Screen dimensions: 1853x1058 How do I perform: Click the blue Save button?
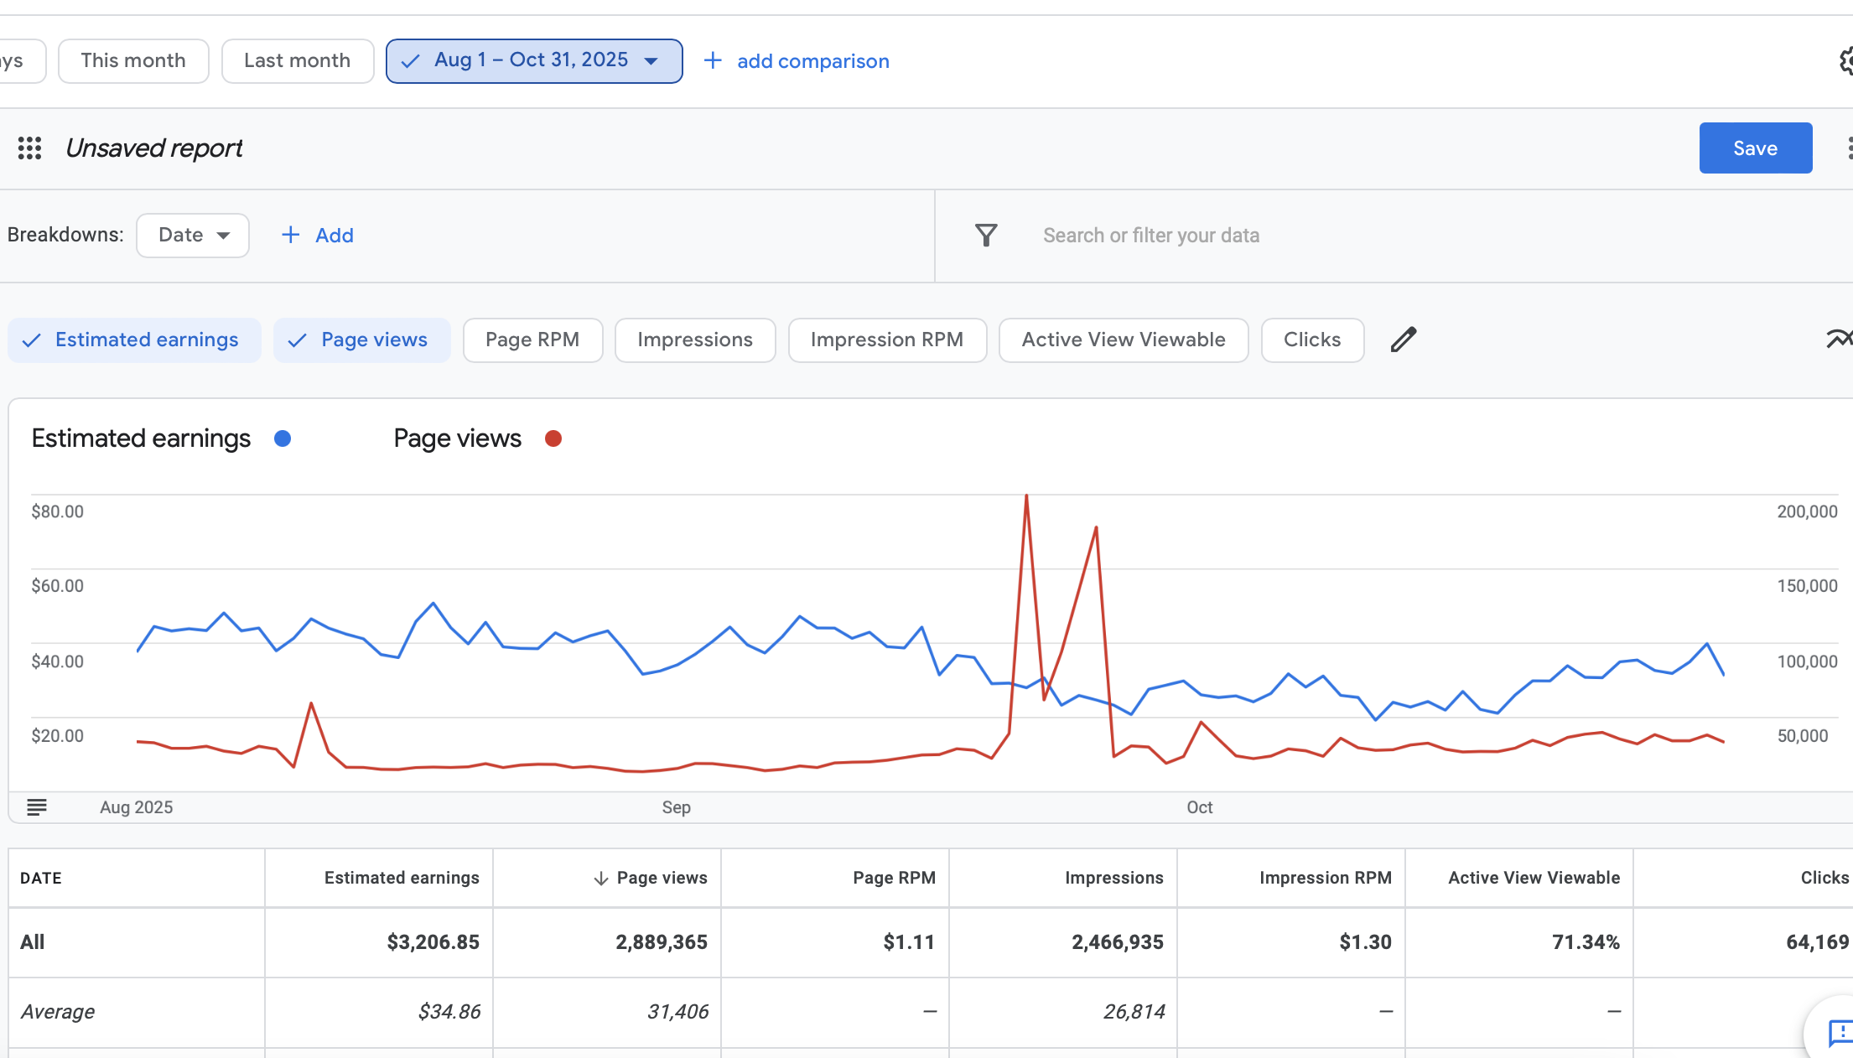[1755, 148]
